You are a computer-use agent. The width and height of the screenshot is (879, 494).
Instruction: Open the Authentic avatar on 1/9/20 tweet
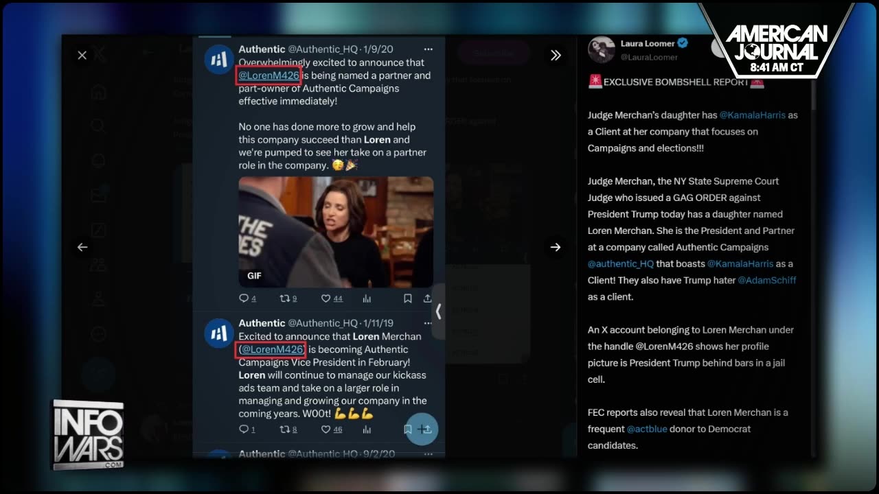tap(218, 60)
